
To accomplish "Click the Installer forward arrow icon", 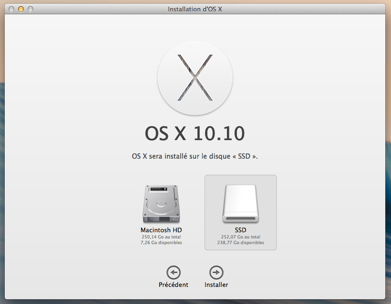I will 216,272.
